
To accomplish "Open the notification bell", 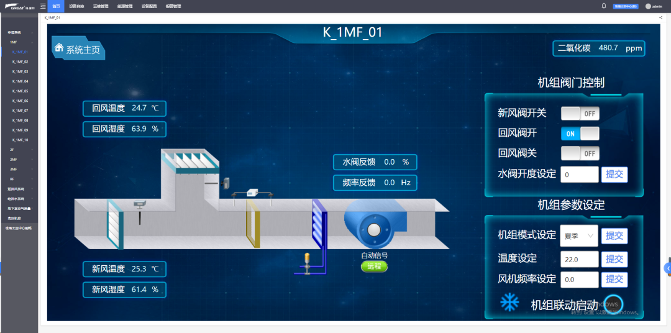I will [603, 6].
